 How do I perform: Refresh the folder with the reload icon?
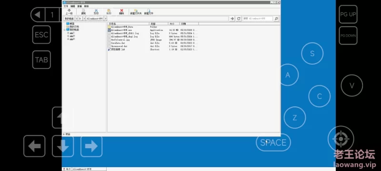239,19
